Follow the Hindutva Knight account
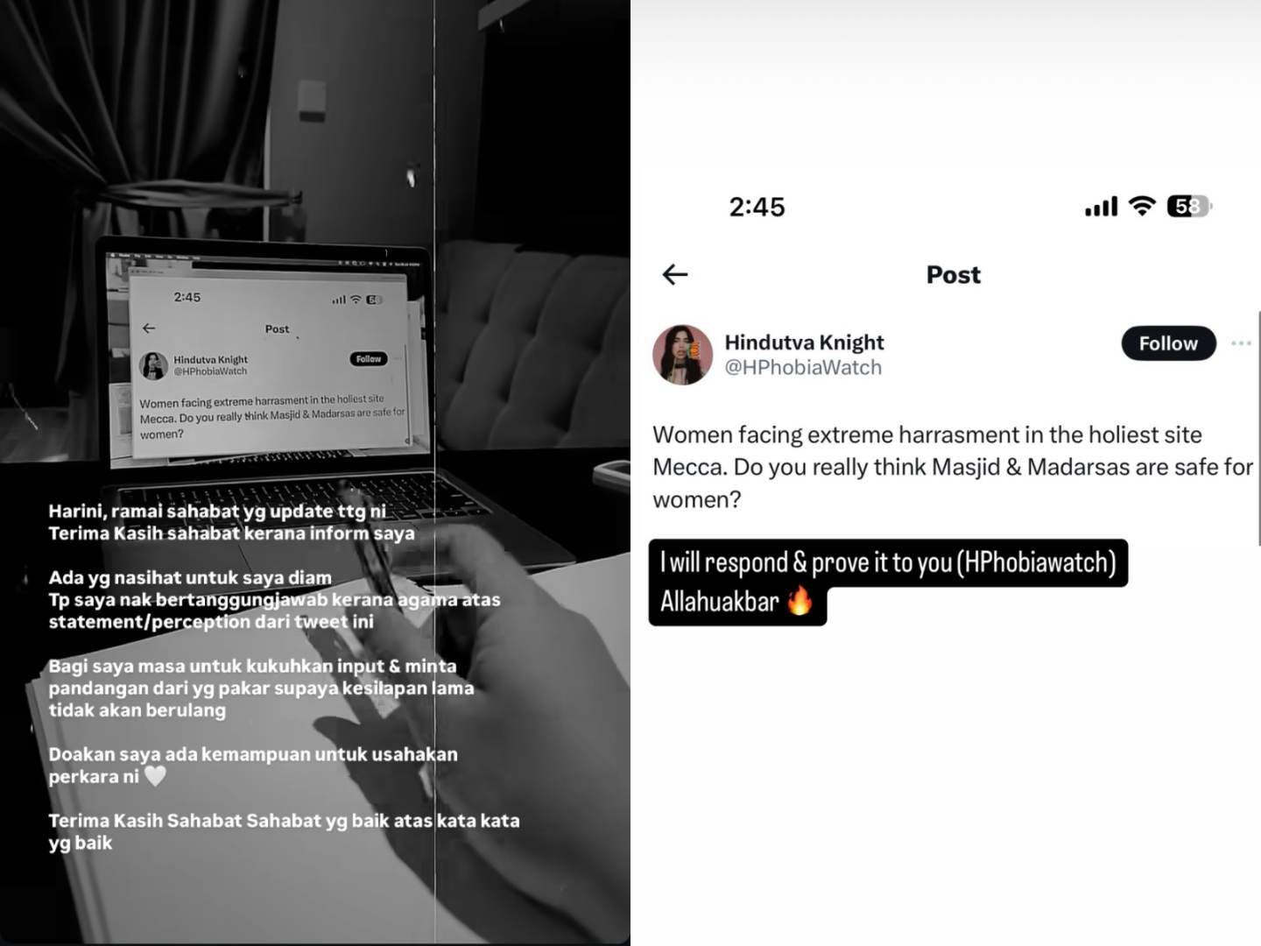1261x946 pixels. (x=1168, y=343)
